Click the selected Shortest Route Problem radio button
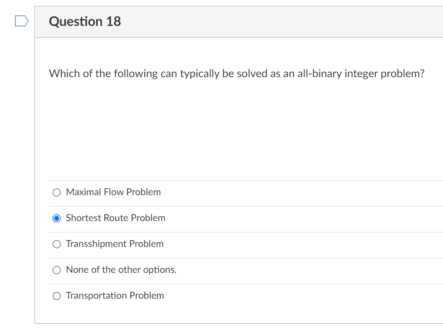 tap(57, 218)
